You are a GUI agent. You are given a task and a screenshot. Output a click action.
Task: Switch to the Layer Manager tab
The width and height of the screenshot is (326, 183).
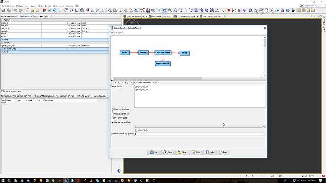tap(41, 17)
